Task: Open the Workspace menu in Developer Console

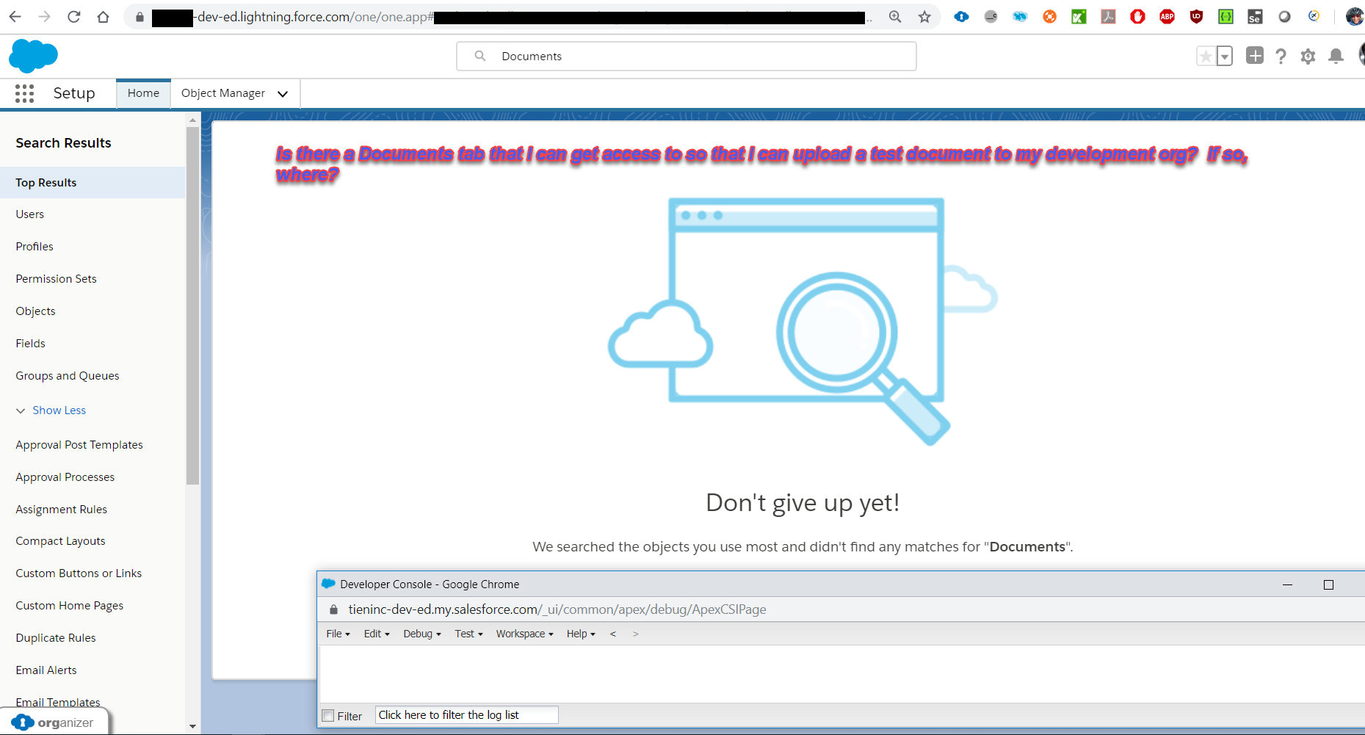Action: 524,634
